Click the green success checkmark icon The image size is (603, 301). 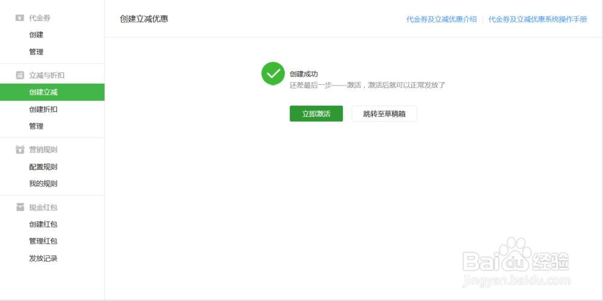point(273,73)
